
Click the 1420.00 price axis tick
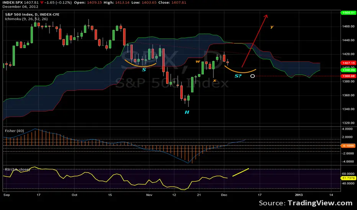(x=348, y=54)
